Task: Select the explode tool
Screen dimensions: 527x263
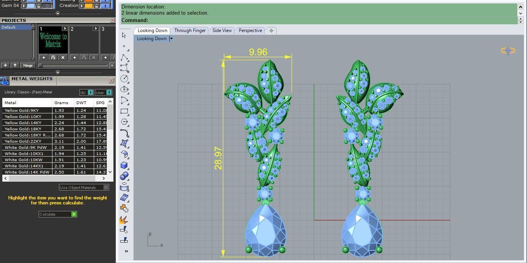Action: (x=124, y=219)
